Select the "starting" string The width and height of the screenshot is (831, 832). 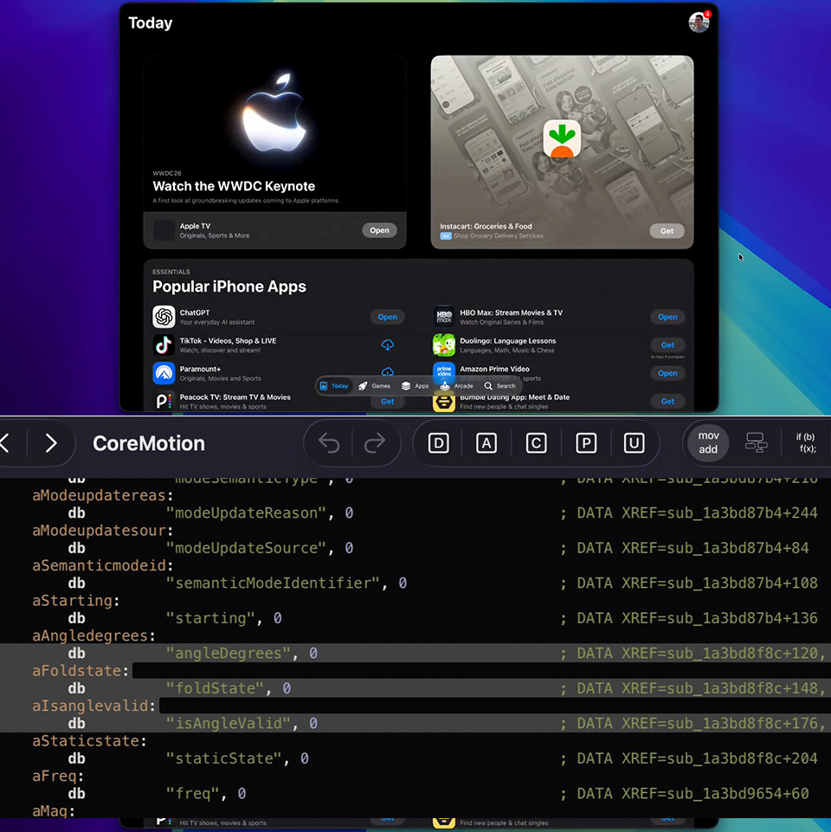(x=209, y=618)
